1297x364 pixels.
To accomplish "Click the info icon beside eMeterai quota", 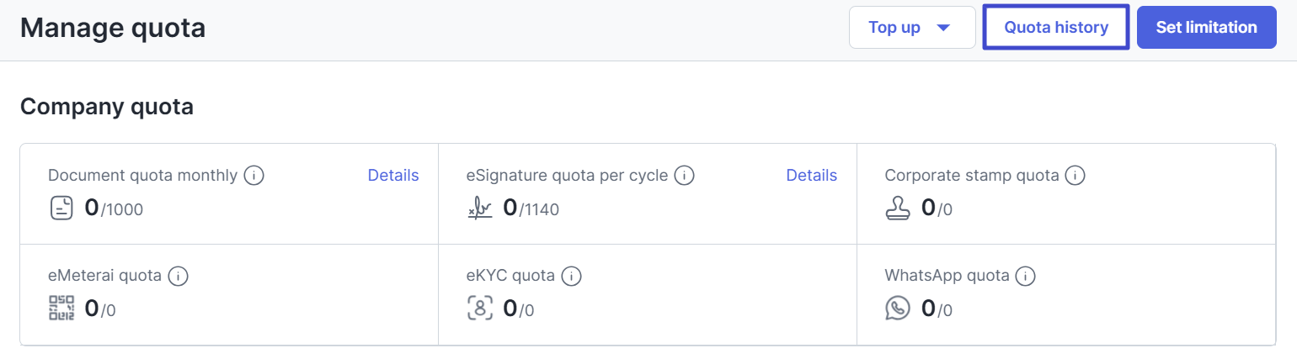I will tap(178, 275).
